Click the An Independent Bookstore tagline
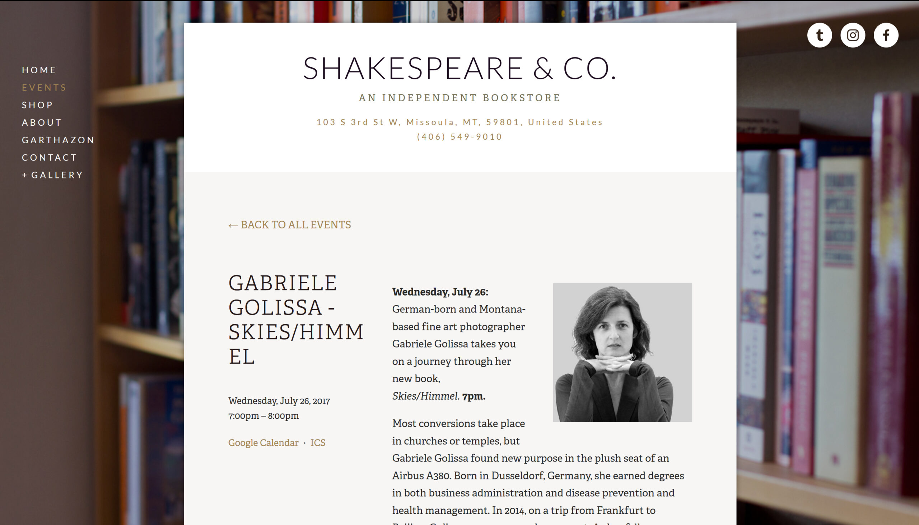The height and width of the screenshot is (525, 919). [459, 98]
